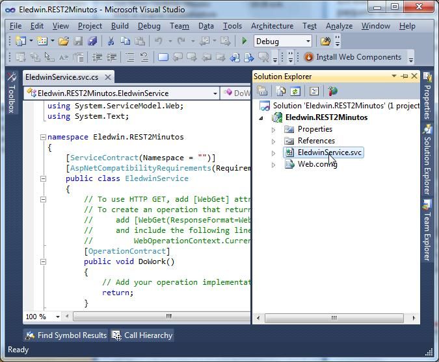439x362 pixels.
Task: Open the Solution Explorer side tab
Action: (x=427, y=160)
